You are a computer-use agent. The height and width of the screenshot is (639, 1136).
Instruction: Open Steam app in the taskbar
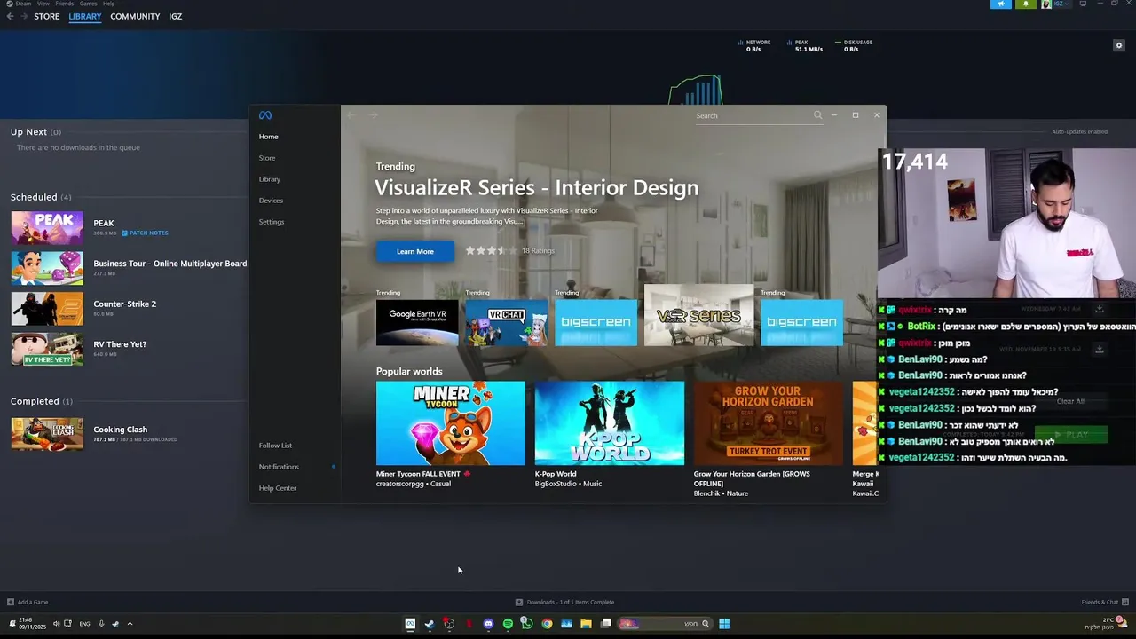pyautogui.click(x=430, y=624)
